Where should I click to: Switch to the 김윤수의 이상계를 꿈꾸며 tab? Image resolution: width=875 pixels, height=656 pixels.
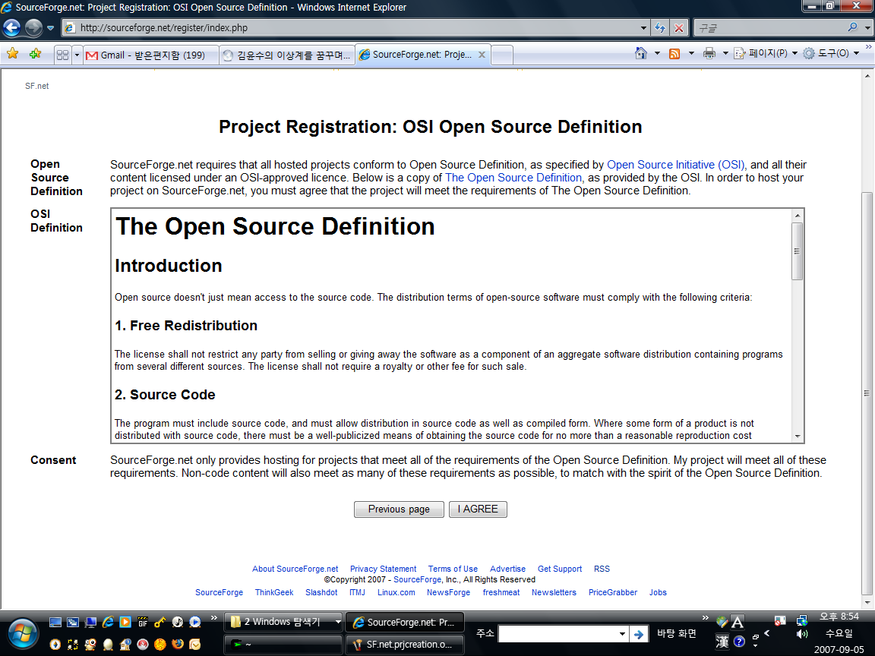pyautogui.click(x=287, y=55)
